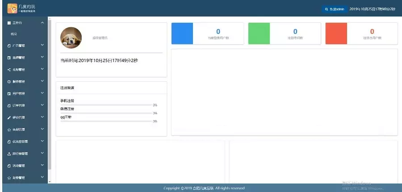Click the 手机注册 progress bar
This screenshot has height=192, width=402.
click(106, 105)
